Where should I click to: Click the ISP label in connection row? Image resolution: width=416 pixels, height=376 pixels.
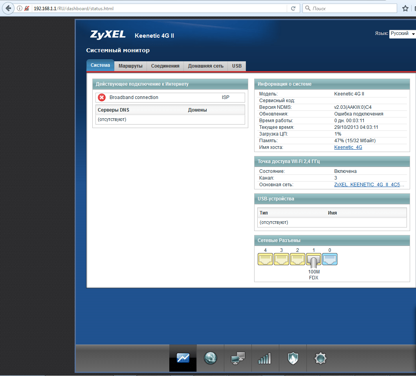point(225,97)
